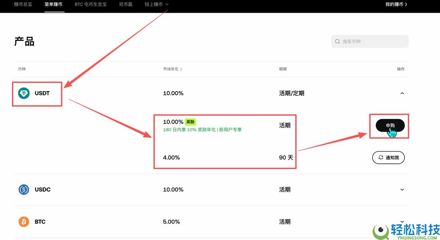Click the USDT coin logo icon
This screenshot has height=240, width=440.
pyautogui.click(x=23, y=93)
